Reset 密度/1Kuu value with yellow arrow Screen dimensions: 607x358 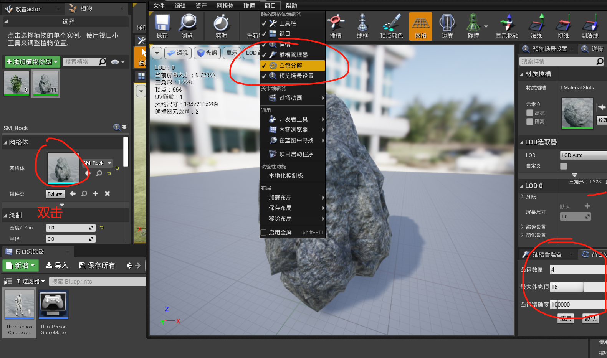pyautogui.click(x=102, y=228)
